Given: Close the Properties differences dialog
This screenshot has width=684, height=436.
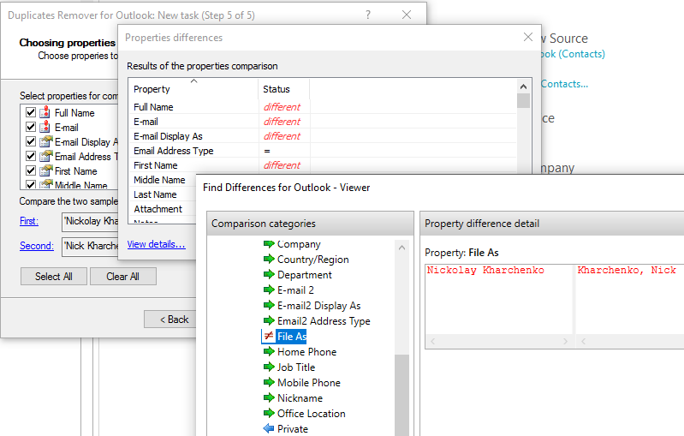Looking at the screenshot, I should (x=528, y=38).
